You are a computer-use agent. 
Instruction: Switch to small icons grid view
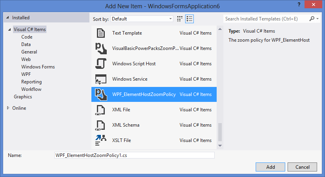(180, 18)
